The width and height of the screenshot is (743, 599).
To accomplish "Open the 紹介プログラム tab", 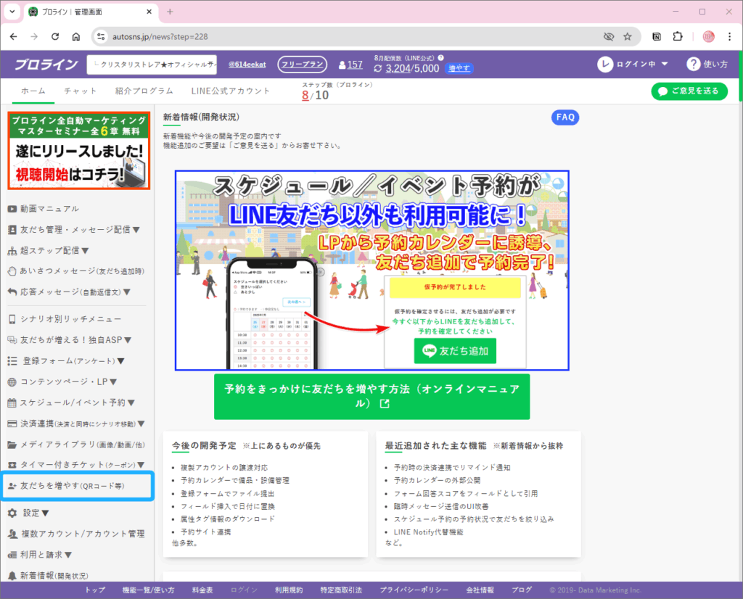I will coord(144,91).
